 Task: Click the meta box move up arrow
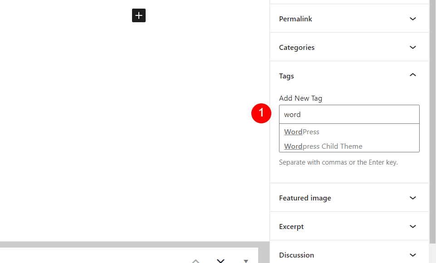click(196, 261)
